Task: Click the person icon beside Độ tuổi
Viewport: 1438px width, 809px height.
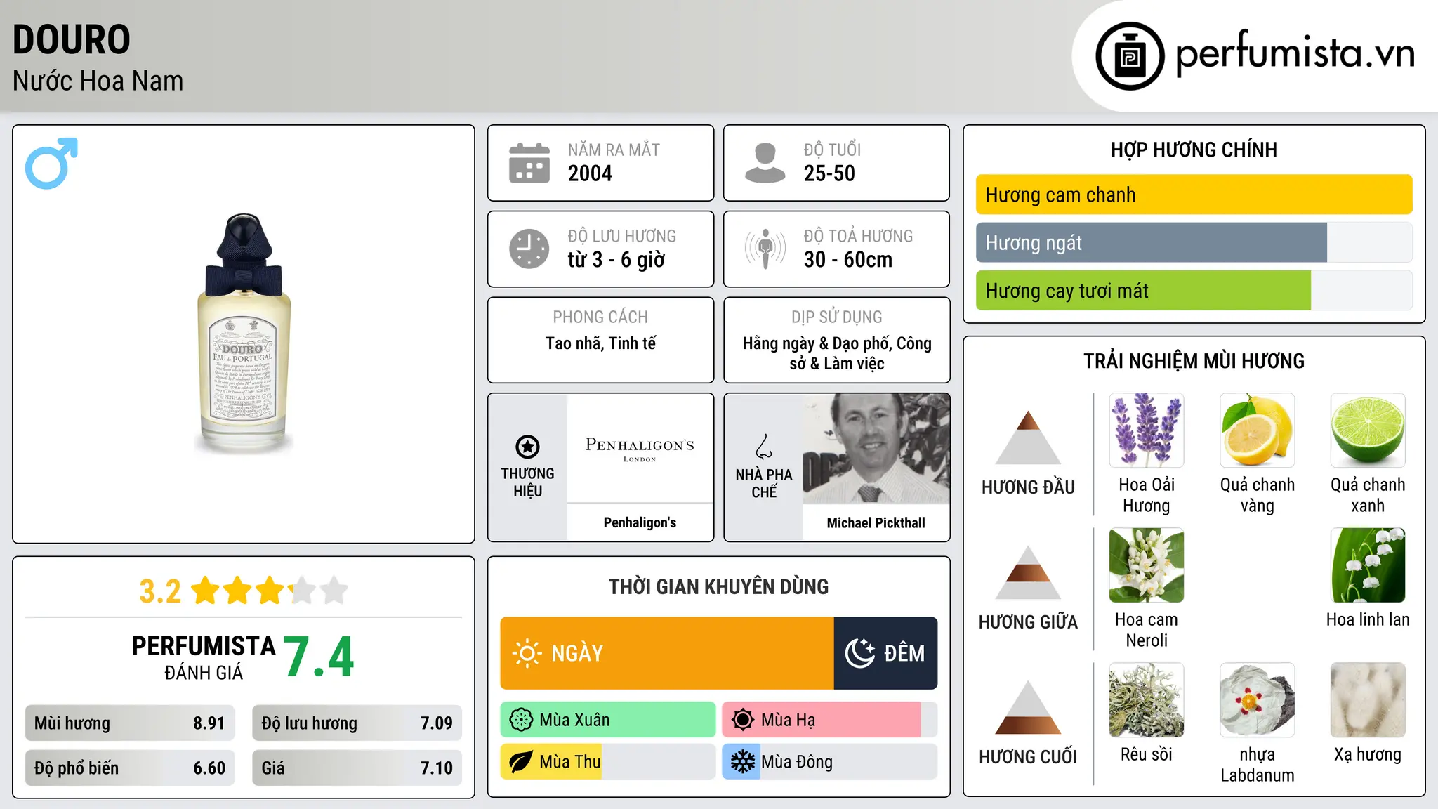Action: coord(765,163)
